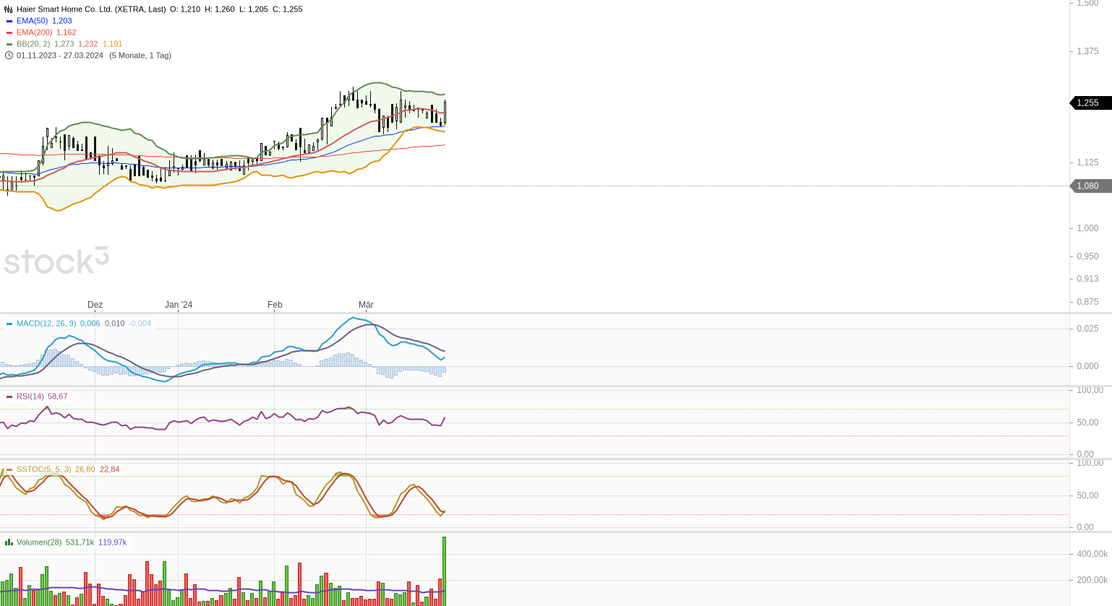This screenshot has width=1112, height=606.
Task: Click the candlestick icon beside Haier Smart Home
Action: point(9,9)
